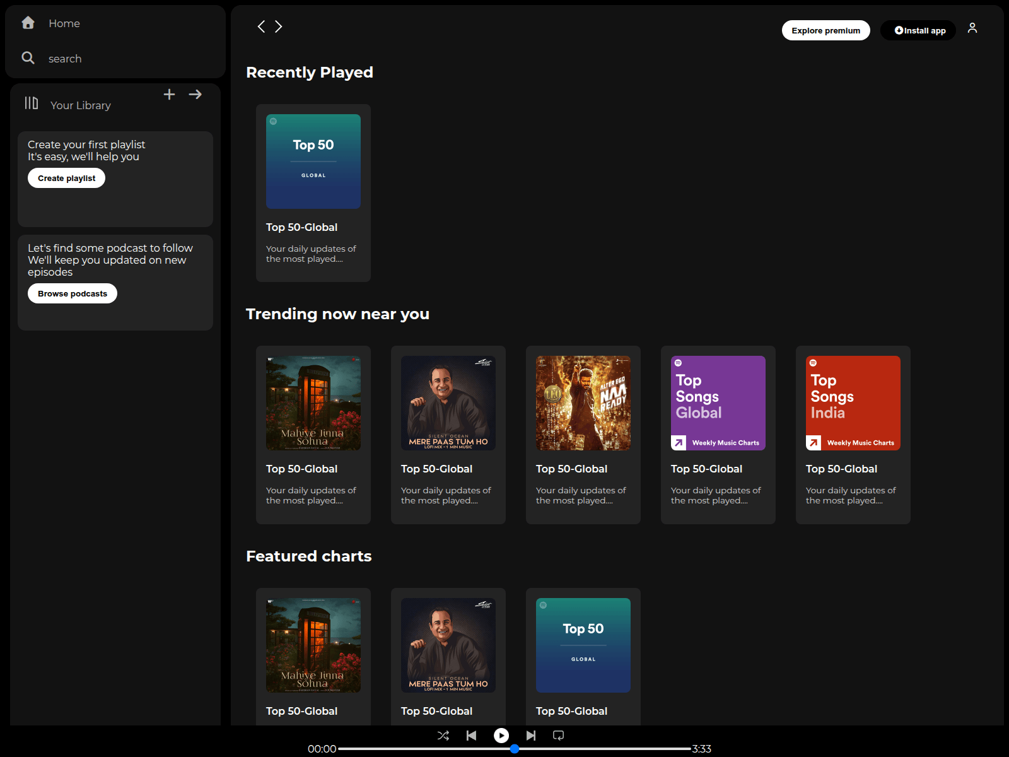Open the Mahiye Jinna Sohna cover in Trending

(x=313, y=403)
